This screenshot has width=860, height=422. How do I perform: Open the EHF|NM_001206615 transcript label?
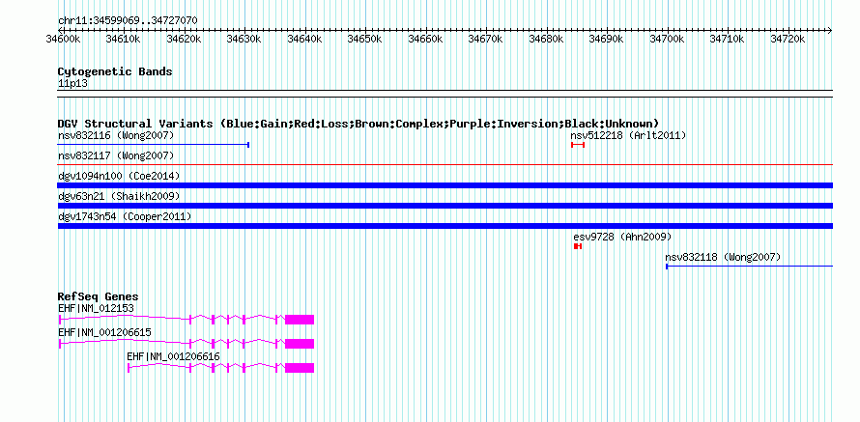tap(104, 332)
